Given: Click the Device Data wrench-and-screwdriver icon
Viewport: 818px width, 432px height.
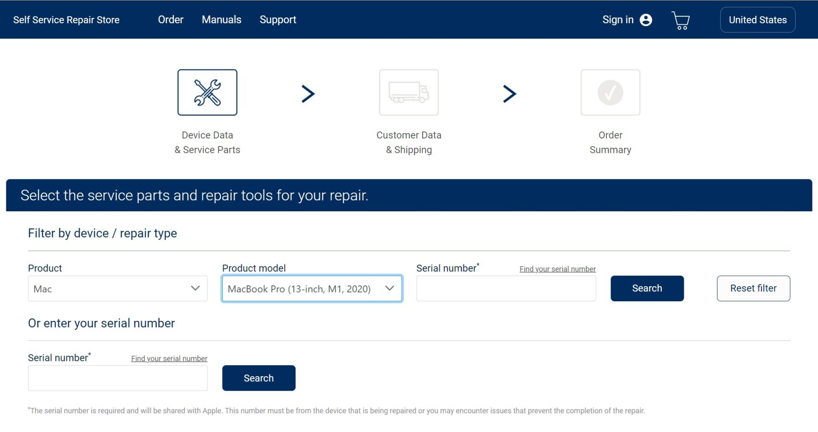Looking at the screenshot, I should pos(207,92).
